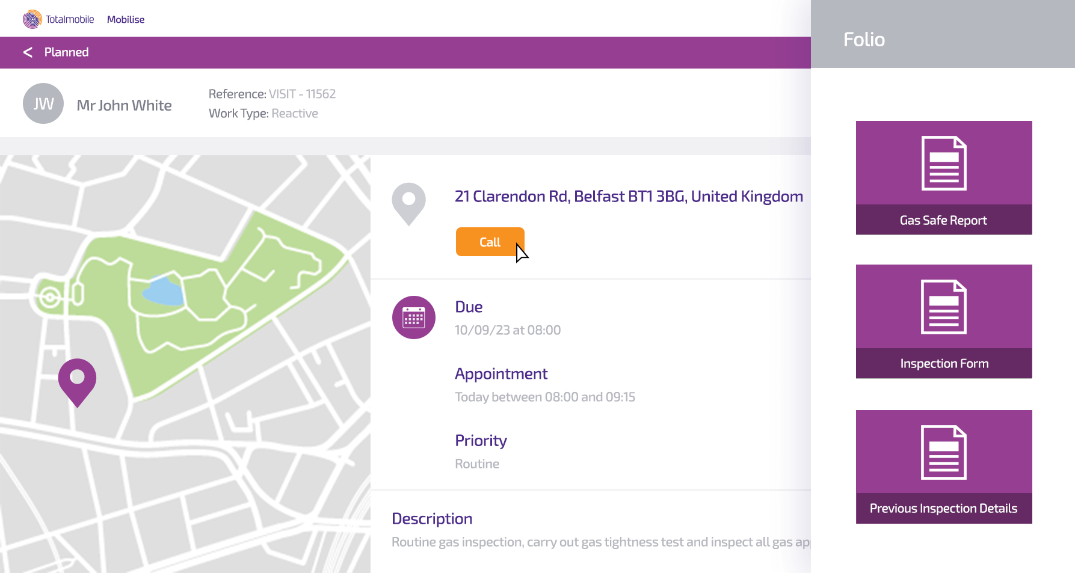Click the grey location pin beside the address

point(408,204)
